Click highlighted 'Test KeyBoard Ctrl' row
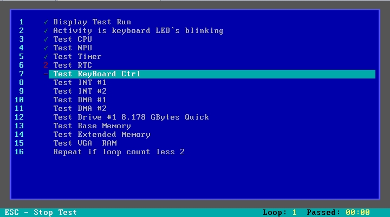This screenshot has height=217, width=390. [212, 74]
